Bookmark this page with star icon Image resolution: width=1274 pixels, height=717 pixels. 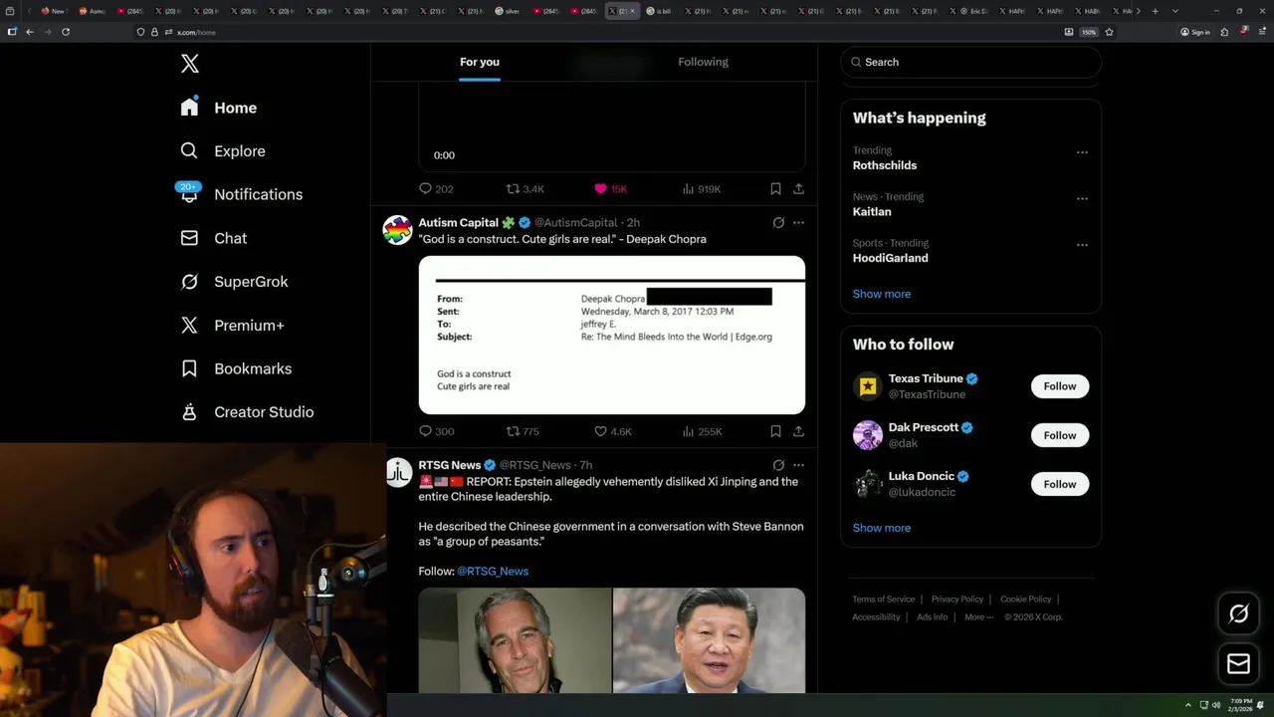[x=1109, y=32]
